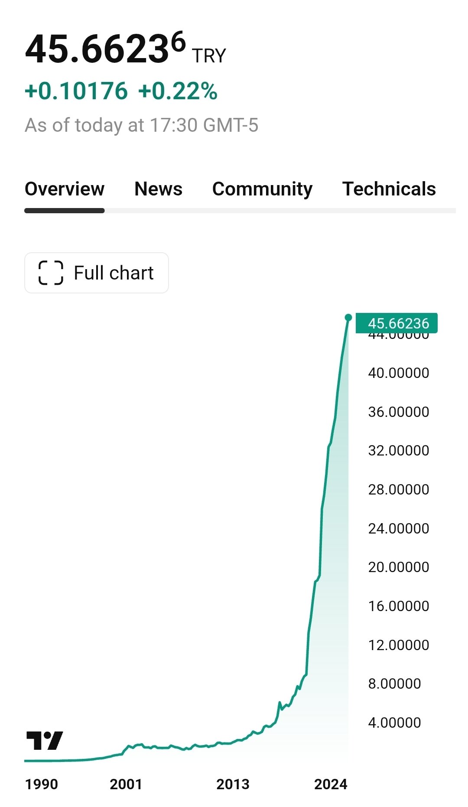
Task: Click the +0.22% percent change
Action: coord(178,91)
